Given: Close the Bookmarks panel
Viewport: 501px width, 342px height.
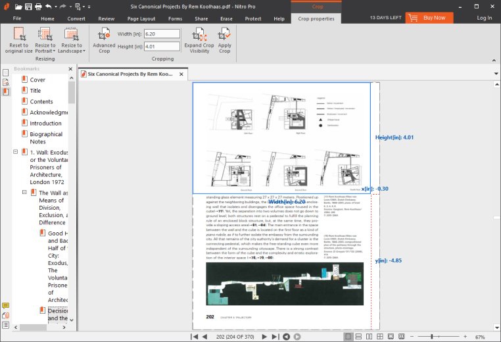Looking at the screenshot, I should point(70,68).
